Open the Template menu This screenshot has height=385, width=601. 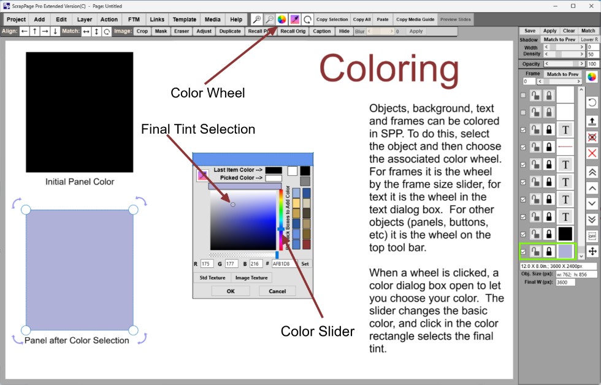184,20
